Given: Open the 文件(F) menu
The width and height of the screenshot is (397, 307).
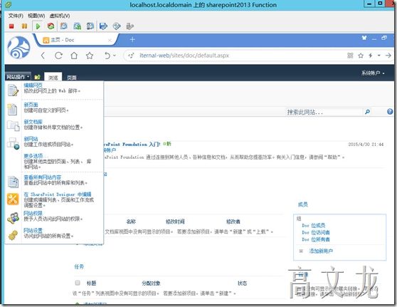Looking at the screenshot, I should pos(16,16).
